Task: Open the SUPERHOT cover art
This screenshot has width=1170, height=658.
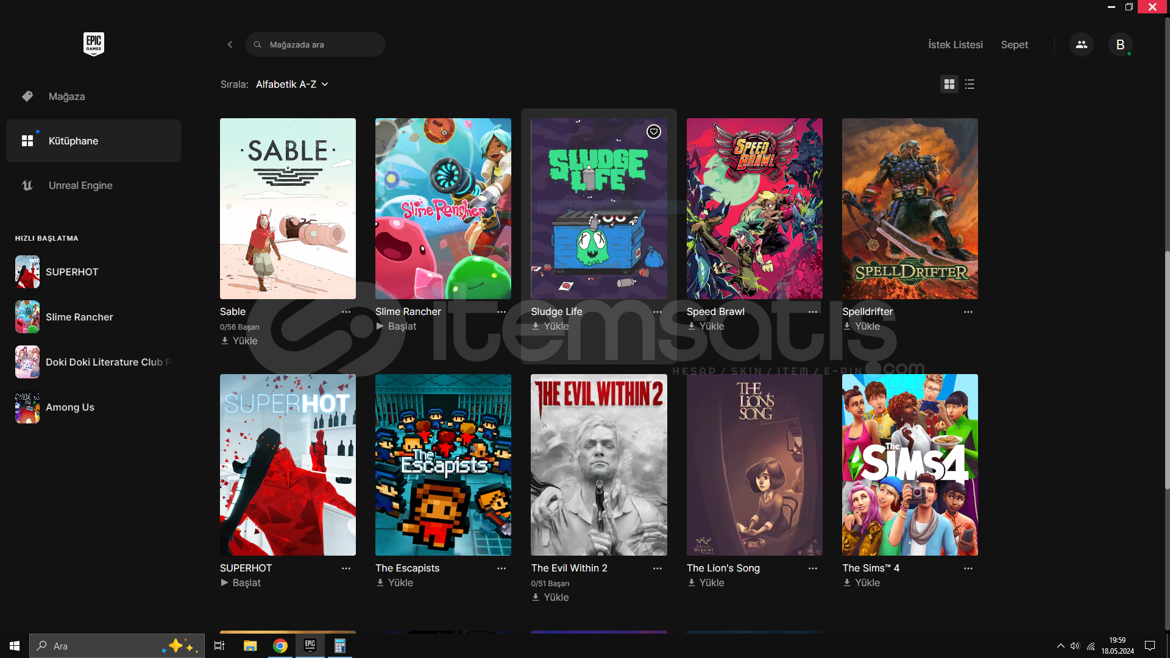Action: (x=288, y=465)
